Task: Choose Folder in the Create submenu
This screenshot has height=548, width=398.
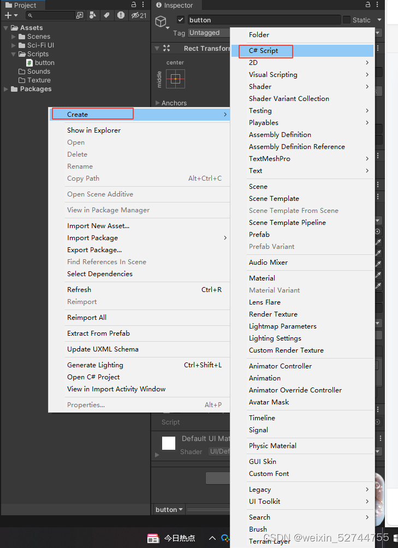Action: coord(259,34)
